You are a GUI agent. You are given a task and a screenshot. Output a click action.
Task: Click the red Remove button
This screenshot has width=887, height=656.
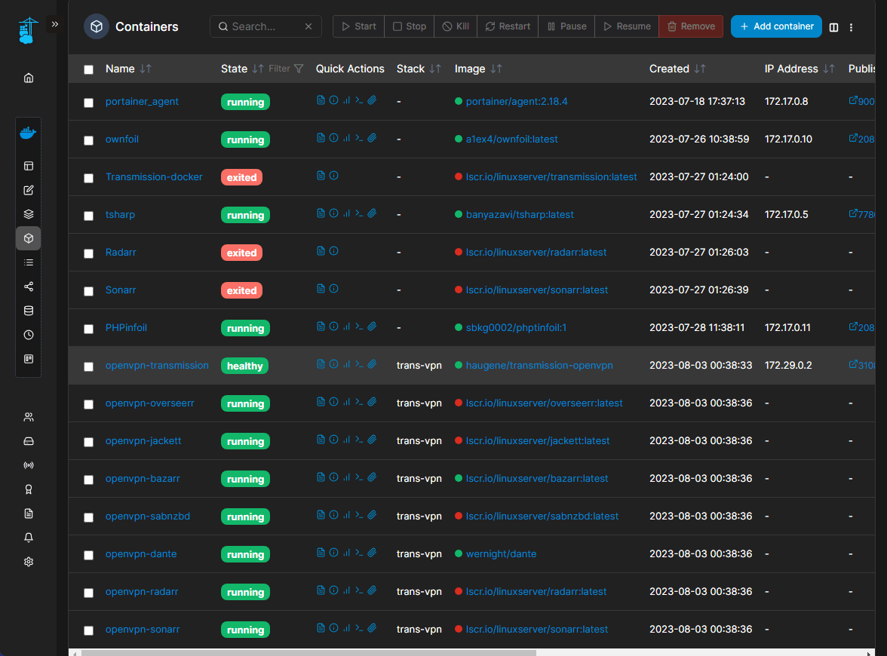coord(691,26)
